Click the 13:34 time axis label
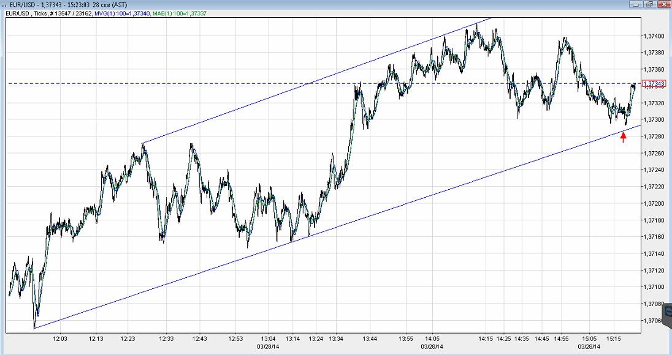Viewport: 672px width, 355px height. (336, 338)
